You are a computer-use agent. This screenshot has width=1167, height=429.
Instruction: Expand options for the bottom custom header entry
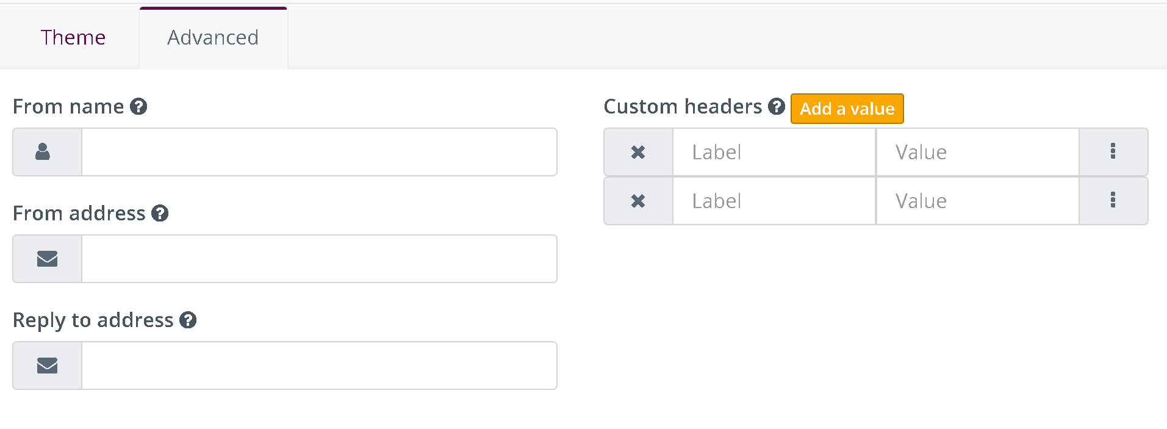[x=1113, y=201]
